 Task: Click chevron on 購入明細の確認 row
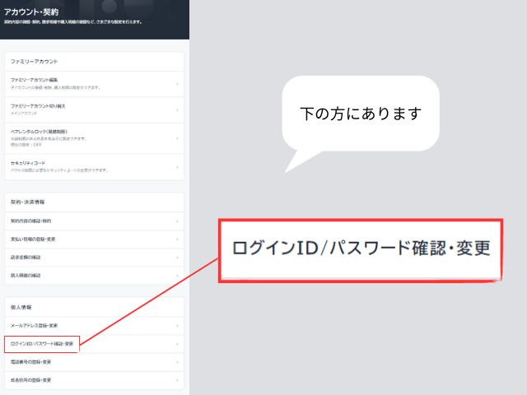[x=177, y=276]
